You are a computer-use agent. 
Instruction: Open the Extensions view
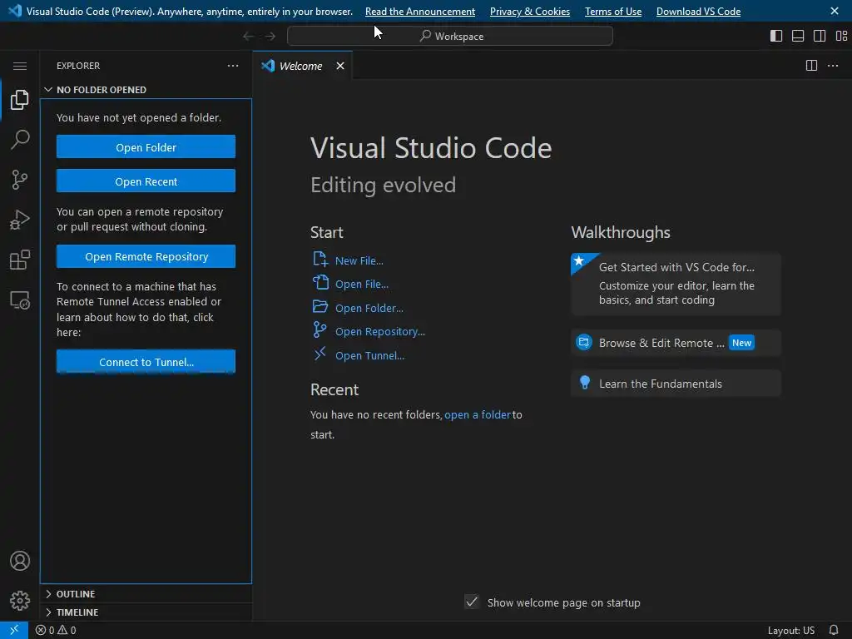[x=20, y=260]
